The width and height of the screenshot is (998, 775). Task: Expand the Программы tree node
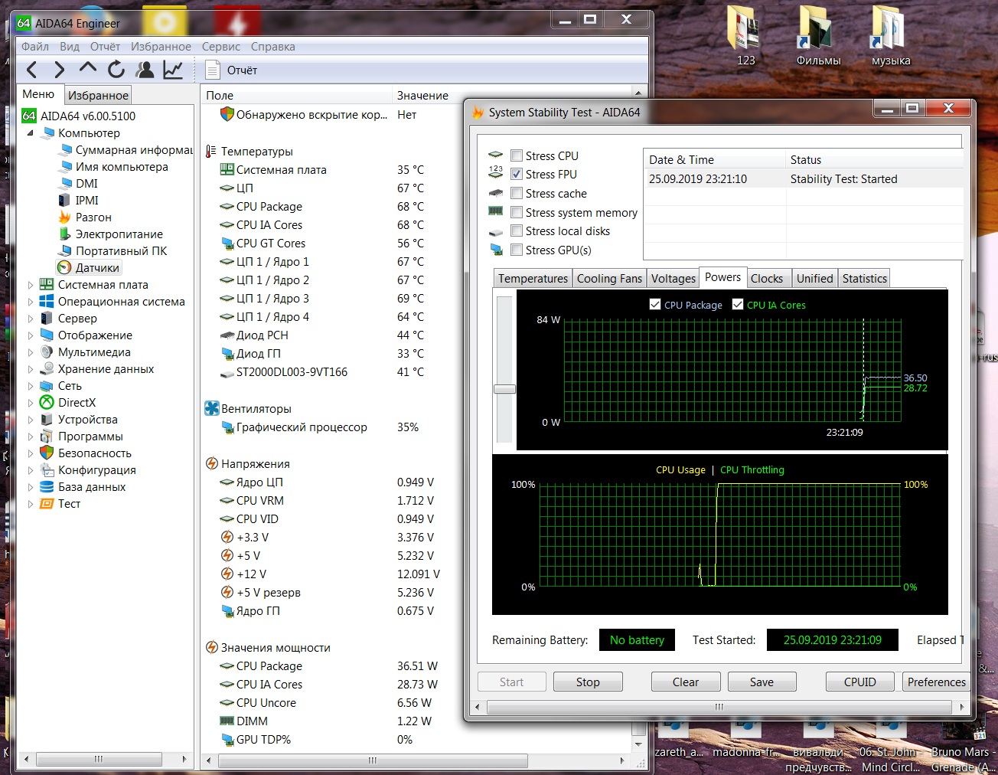[31, 437]
